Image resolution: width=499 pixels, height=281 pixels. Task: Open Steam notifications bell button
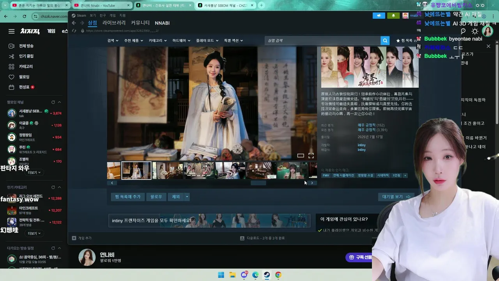393,16
